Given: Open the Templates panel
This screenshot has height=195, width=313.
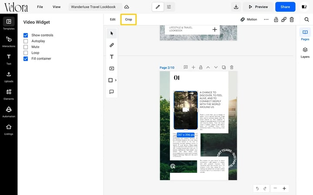Looking at the screenshot, I should coord(9,23).
